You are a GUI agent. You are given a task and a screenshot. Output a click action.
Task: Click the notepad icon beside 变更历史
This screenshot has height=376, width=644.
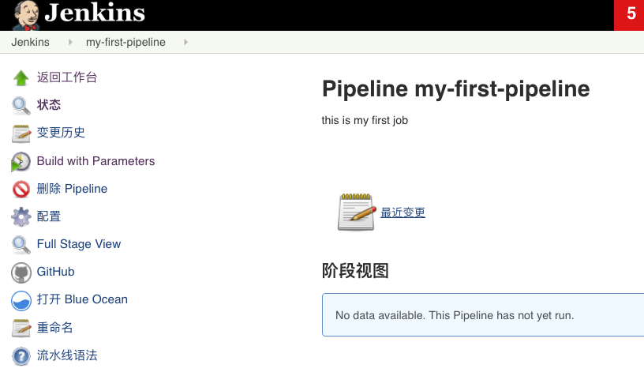21,133
